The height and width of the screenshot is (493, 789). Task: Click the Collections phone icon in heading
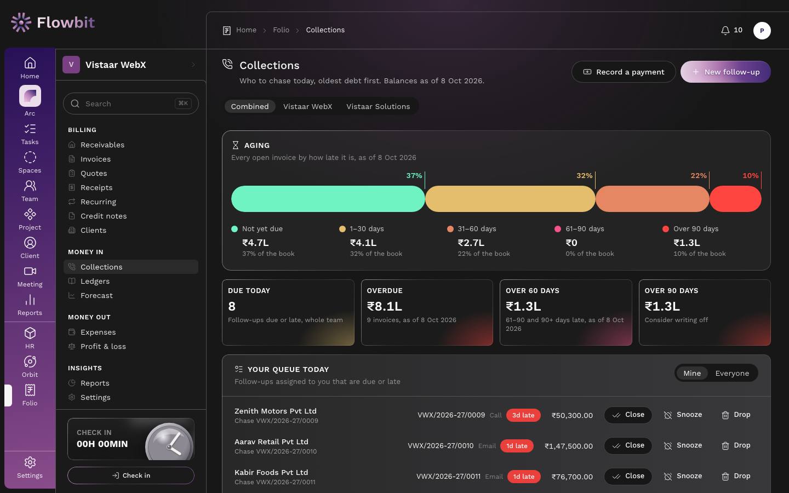tap(227, 65)
